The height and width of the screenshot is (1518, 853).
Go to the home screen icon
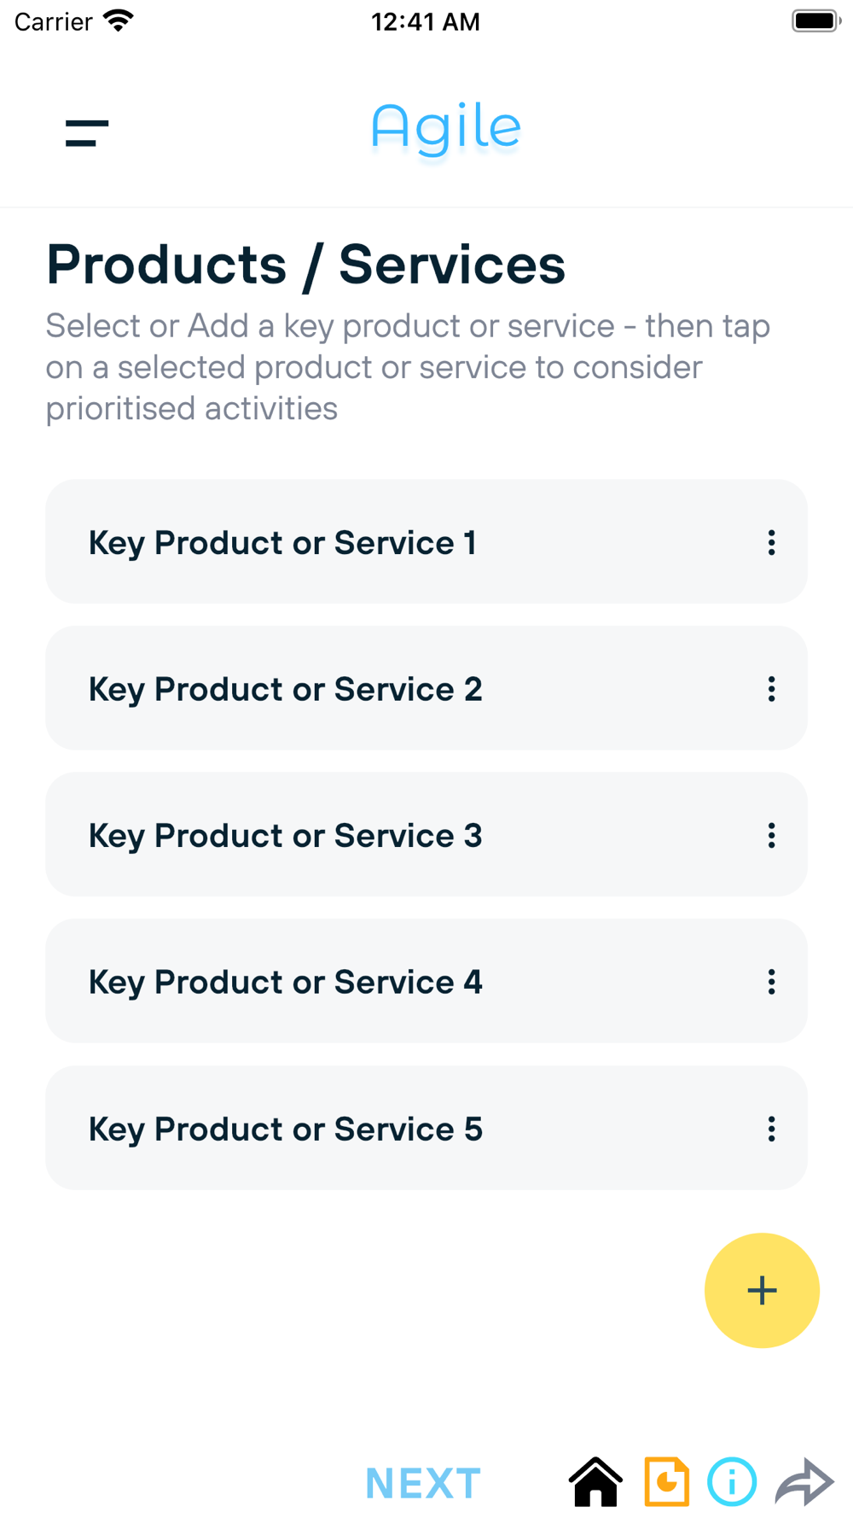pyautogui.click(x=595, y=1481)
